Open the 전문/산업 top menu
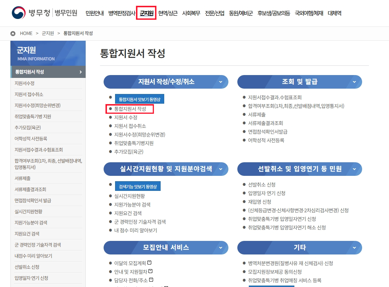The image size is (389, 287). click(x=215, y=13)
